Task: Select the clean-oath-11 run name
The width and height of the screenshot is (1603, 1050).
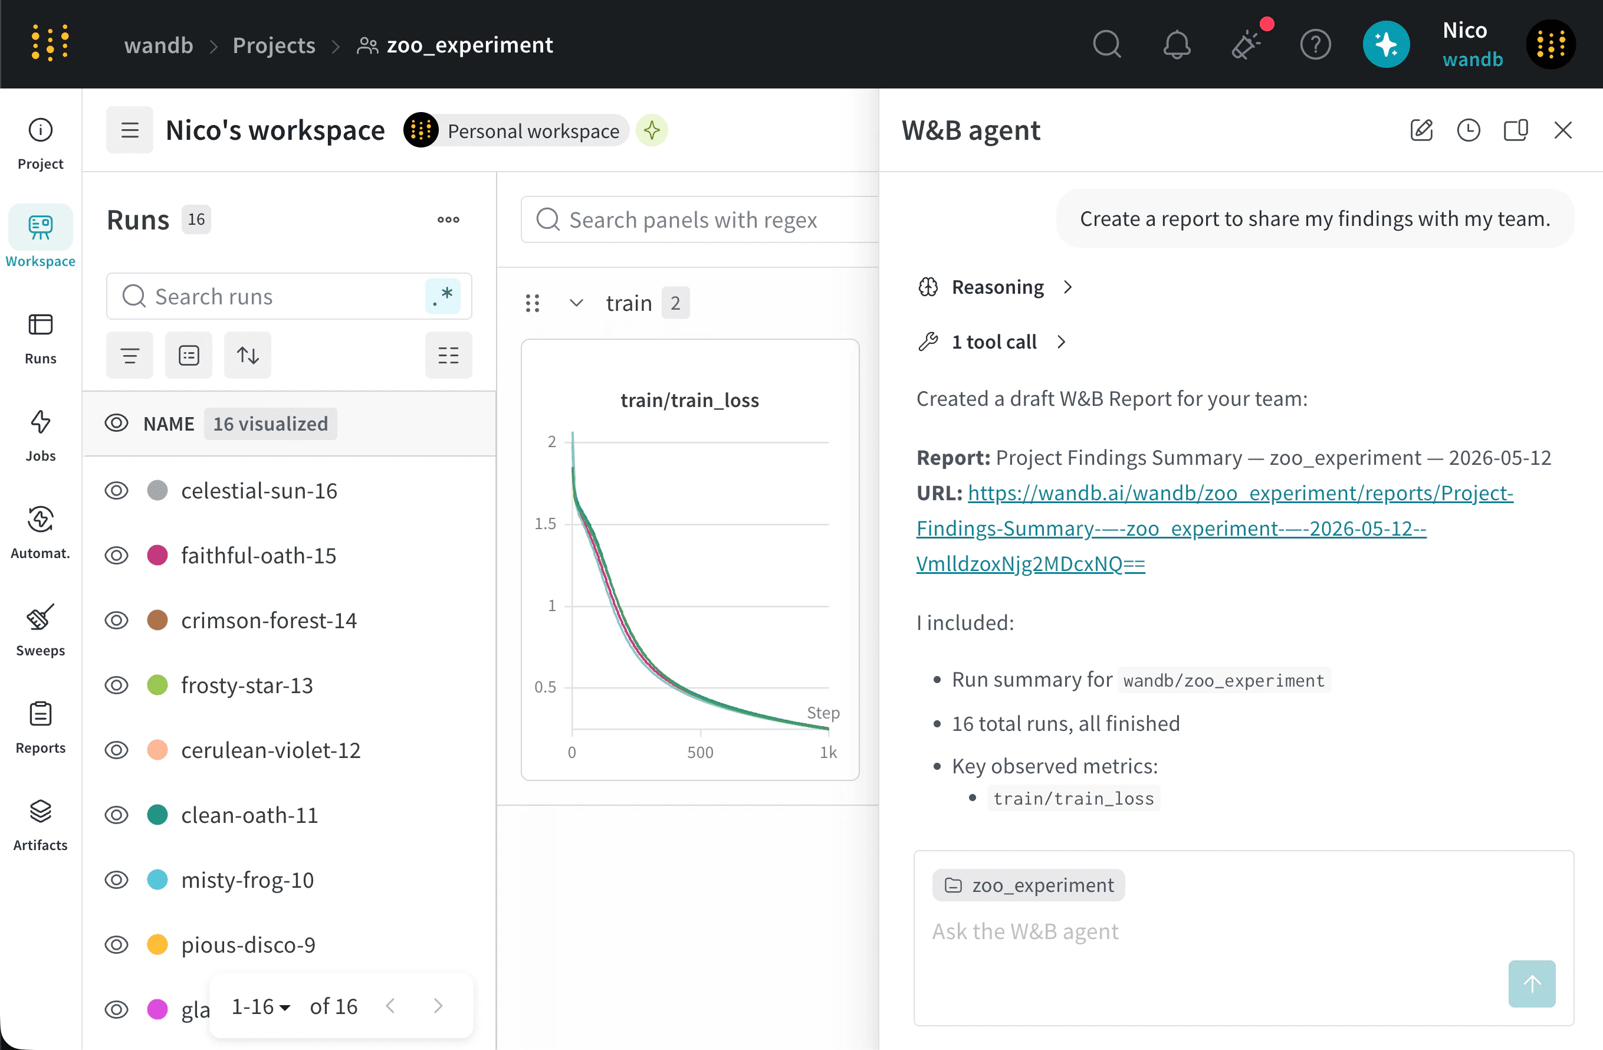Action: (249, 815)
